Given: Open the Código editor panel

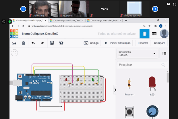Looking at the screenshot, I should 91,43.
